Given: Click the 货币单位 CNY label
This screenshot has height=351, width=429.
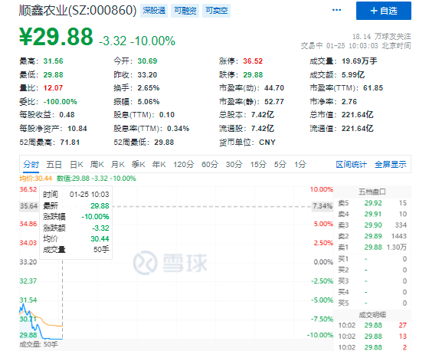Looking at the screenshot, I should (247, 143).
